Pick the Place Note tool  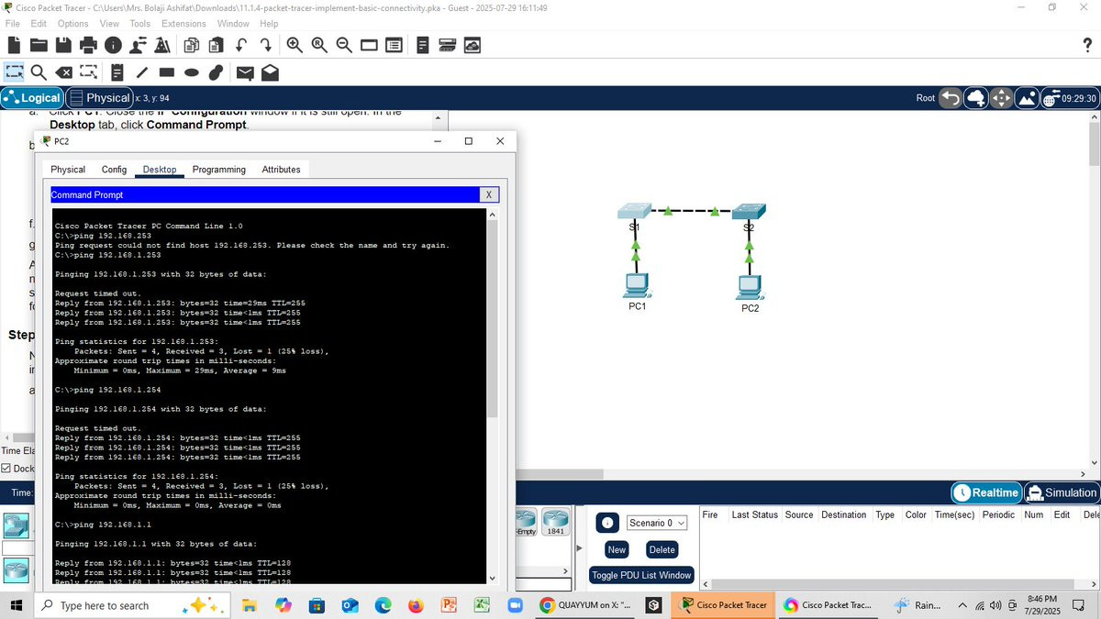click(x=117, y=72)
